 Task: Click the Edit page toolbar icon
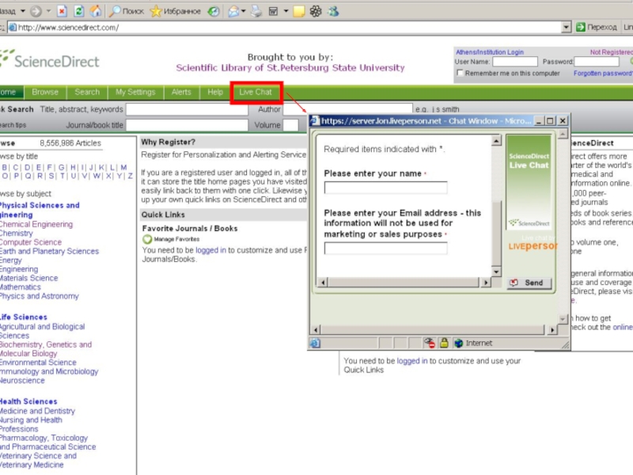tap(273, 11)
